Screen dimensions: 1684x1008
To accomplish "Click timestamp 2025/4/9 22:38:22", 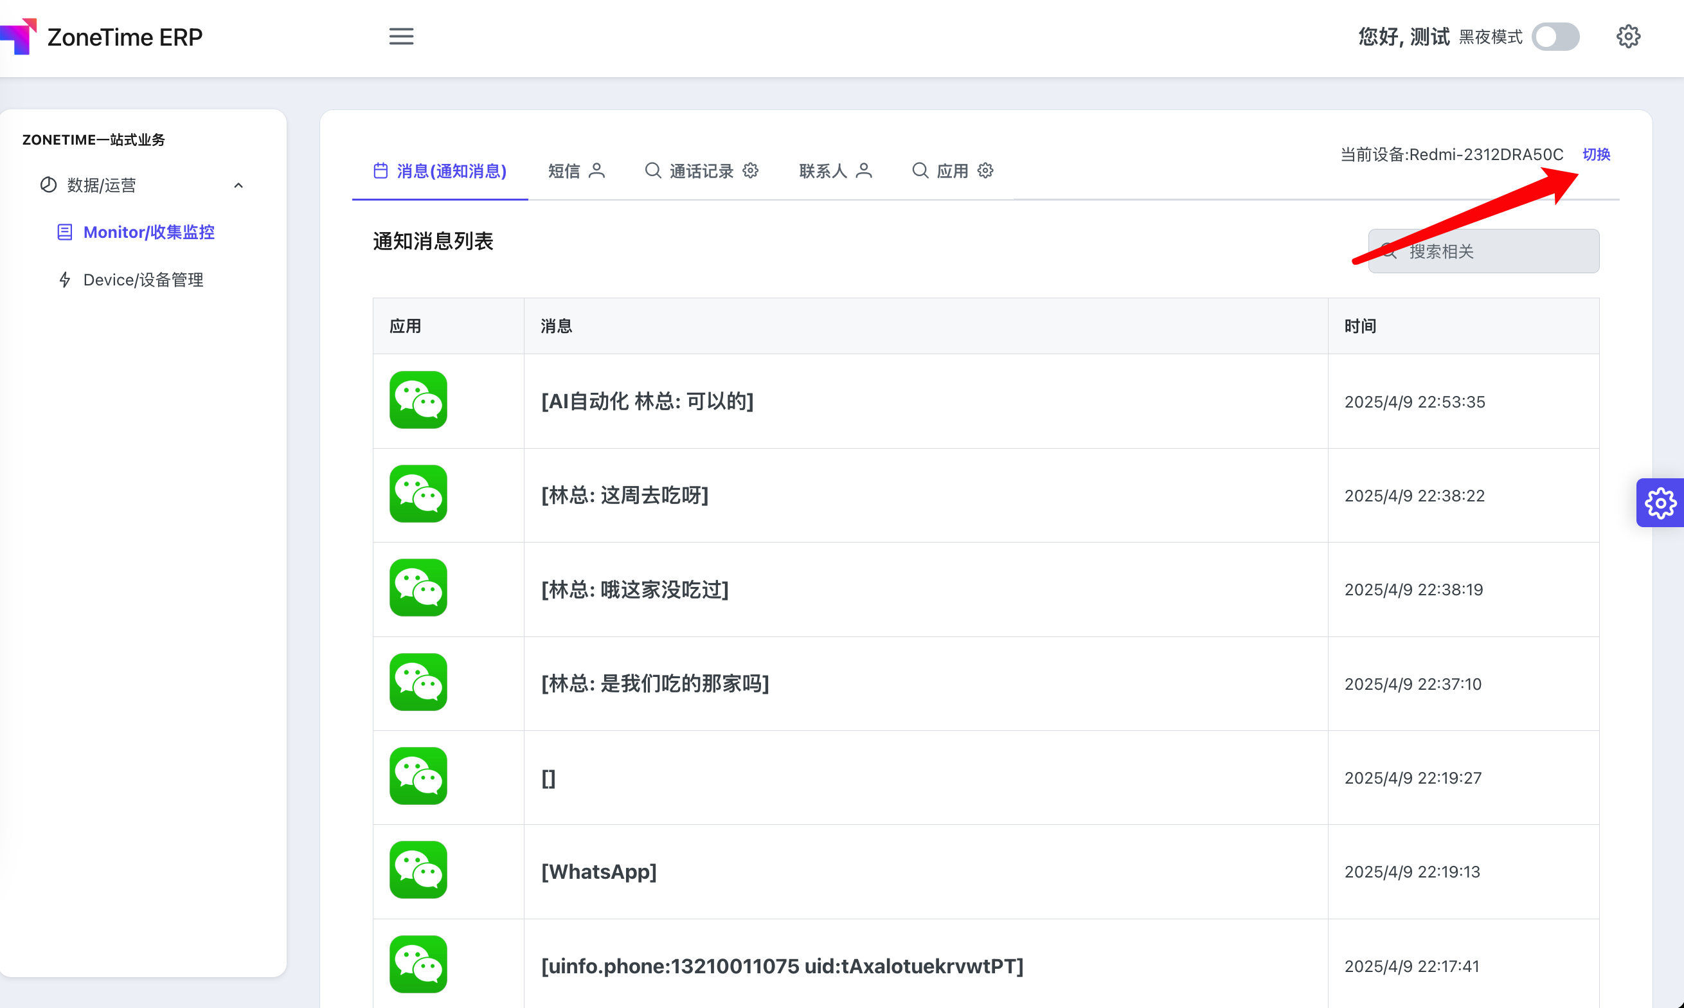I will 1415,495.
